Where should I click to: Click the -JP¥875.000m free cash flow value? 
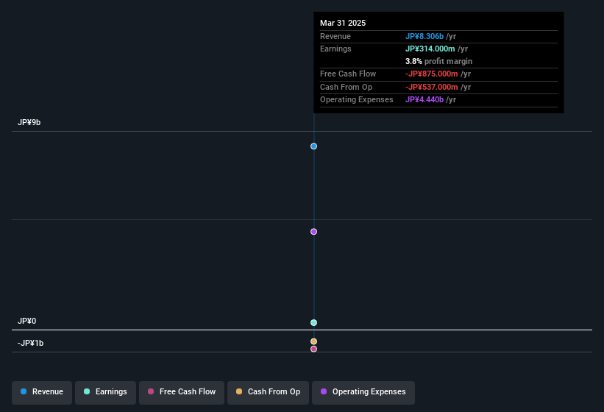(431, 74)
